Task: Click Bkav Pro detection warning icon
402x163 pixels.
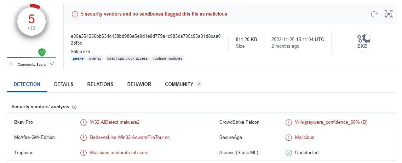Action: pos(84,122)
